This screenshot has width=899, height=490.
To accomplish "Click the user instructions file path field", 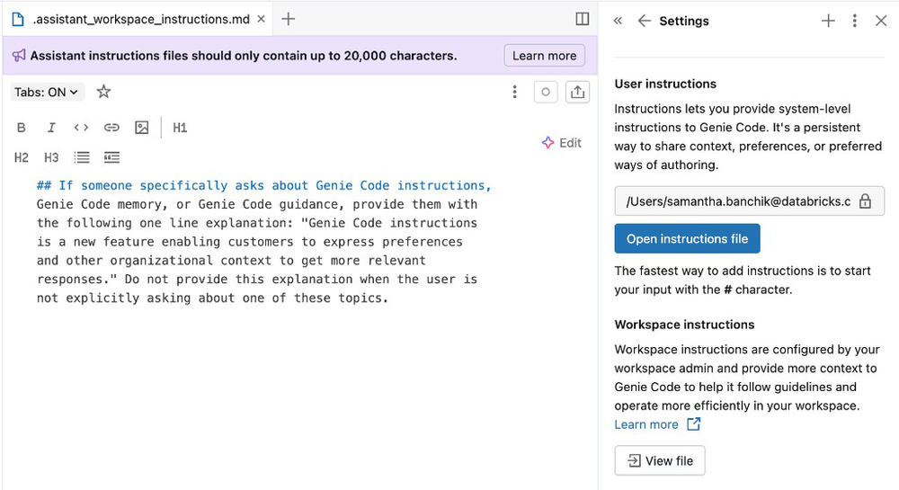I will (x=737, y=201).
